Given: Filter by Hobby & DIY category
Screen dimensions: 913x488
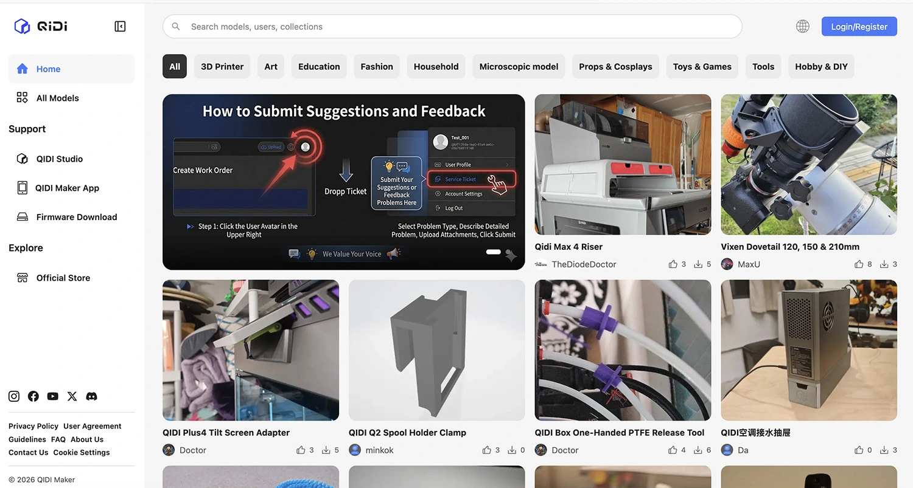Looking at the screenshot, I should pyautogui.click(x=821, y=67).
